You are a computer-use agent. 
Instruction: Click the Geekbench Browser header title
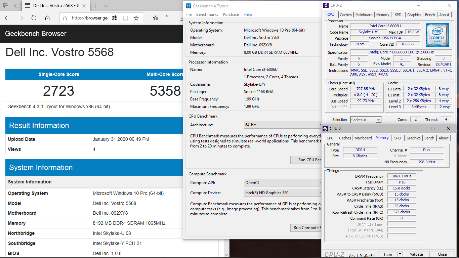coord(36,34)
